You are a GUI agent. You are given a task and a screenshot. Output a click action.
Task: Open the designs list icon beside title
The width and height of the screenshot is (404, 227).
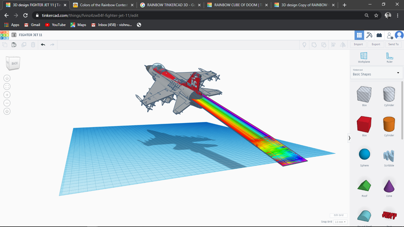tap(14, 35)
